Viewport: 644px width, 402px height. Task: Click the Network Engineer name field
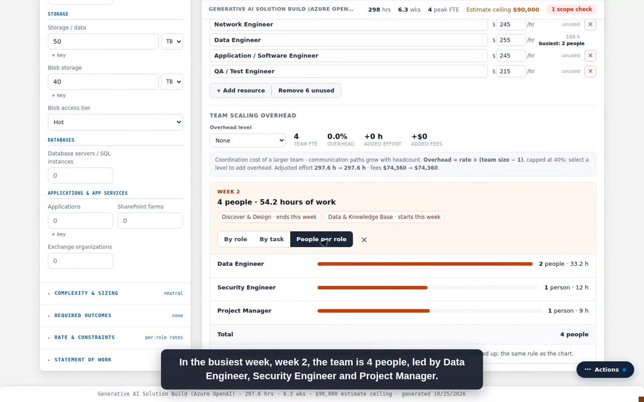[349, 24]
